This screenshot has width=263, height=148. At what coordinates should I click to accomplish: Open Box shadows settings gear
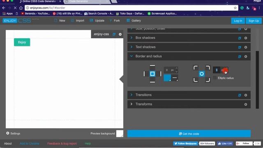click(246, 38)
